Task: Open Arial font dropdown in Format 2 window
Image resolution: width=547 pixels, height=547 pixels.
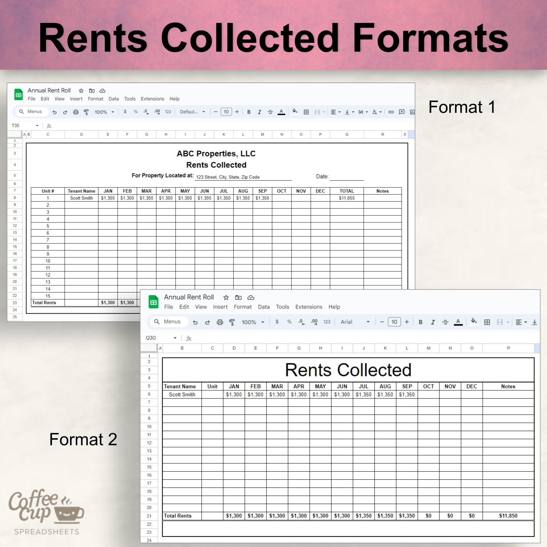Action: click(355, 322)
